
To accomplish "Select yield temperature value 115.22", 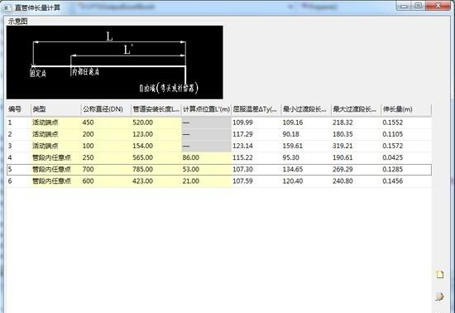I will click(242, 157).
